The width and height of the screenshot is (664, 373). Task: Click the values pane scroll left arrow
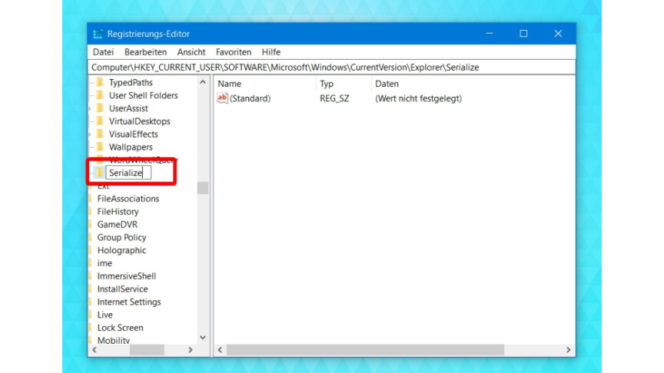(x=220, y=350)
